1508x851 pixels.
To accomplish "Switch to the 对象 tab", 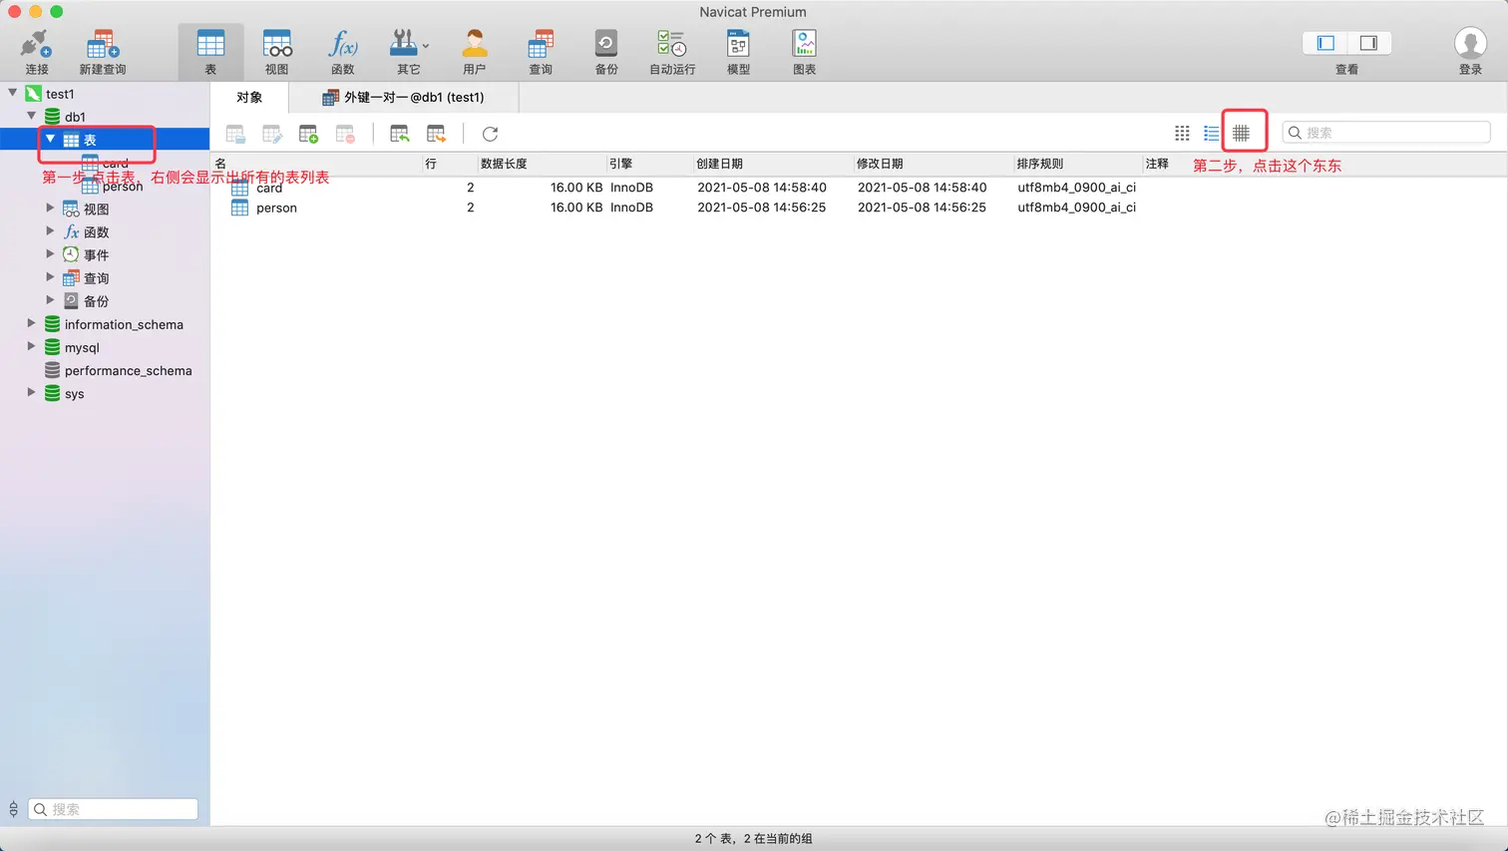I will (249, 97).
